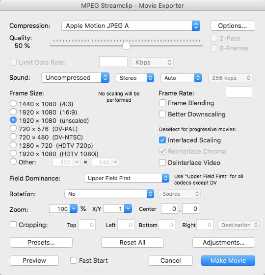The image size is (265, 275).
Task: Open the Kbps units dropdown
Action: [152, 62]
